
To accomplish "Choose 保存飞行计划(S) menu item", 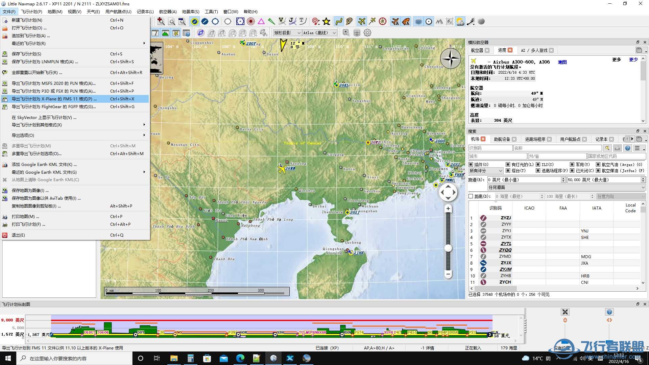I will click(x=75, y=54).
